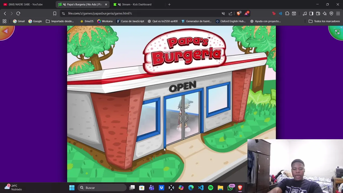Open the black X app on taskbar
343x193 pixels.
[x=171, y=188]
